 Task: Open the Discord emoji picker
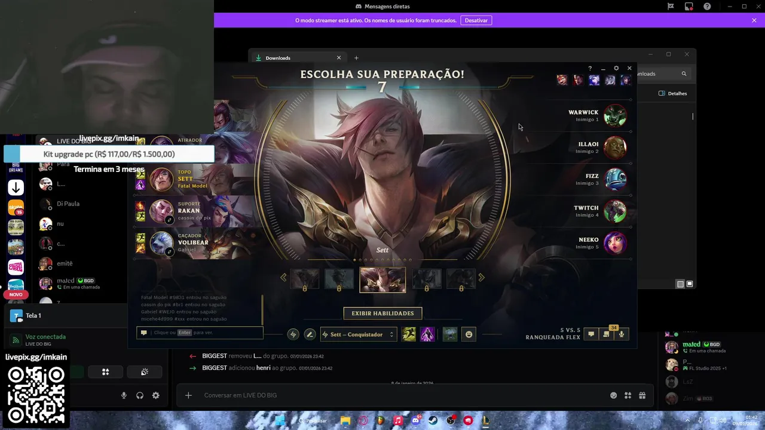(x=613, y=395)
